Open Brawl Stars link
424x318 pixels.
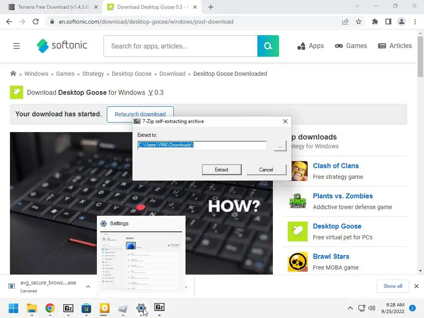click(331, 257)
